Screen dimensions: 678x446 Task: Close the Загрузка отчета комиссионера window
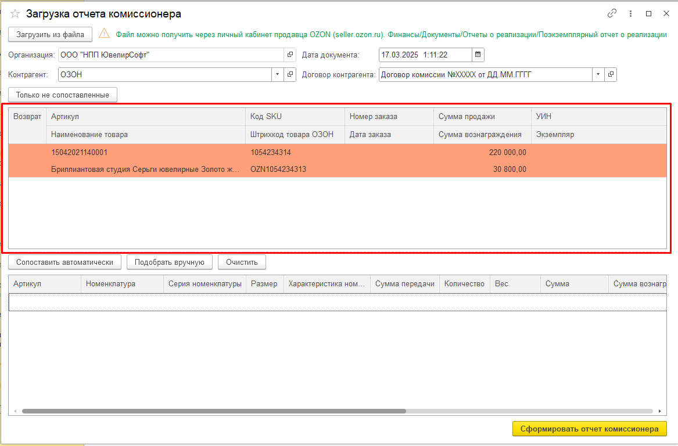(x=666, y=13)
